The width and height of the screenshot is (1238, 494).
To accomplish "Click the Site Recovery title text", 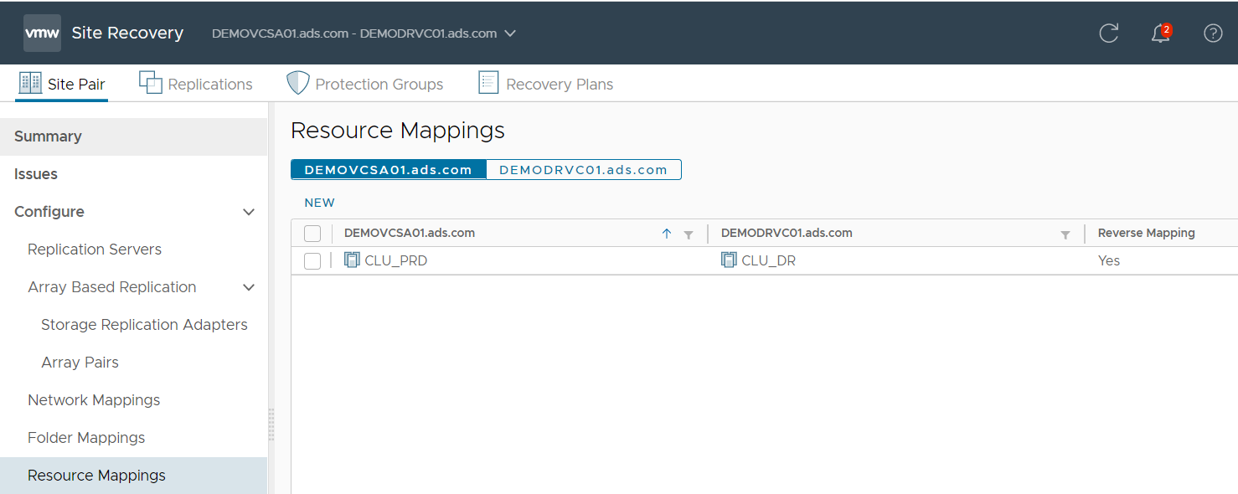I will (127, 33).
